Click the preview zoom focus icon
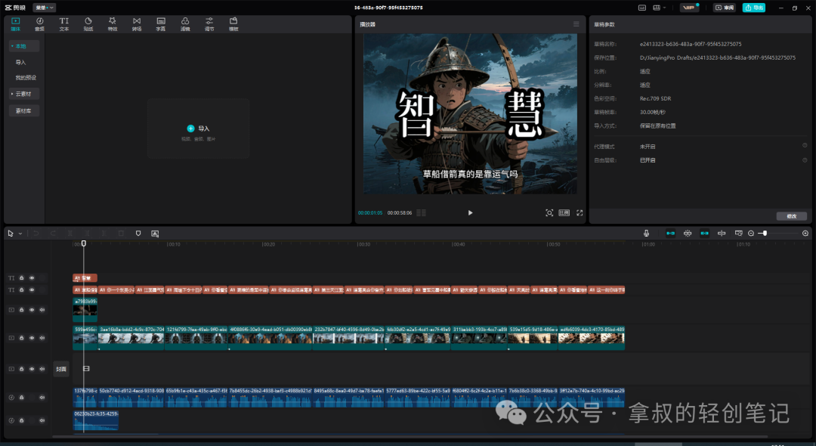 [x=549, y=213]
